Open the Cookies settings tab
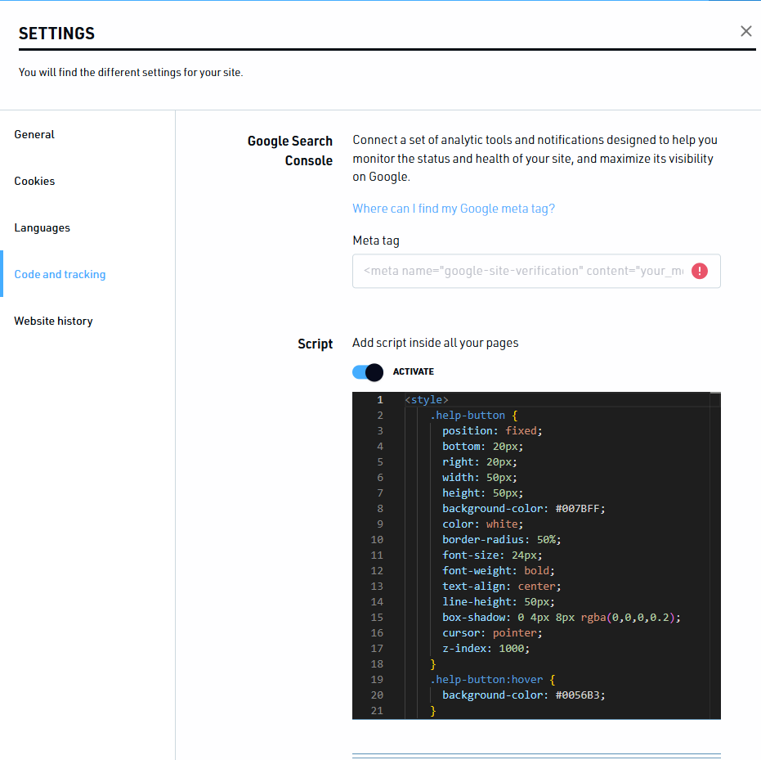The height and width of the screenshot is (760, 761). pos(34,181)
